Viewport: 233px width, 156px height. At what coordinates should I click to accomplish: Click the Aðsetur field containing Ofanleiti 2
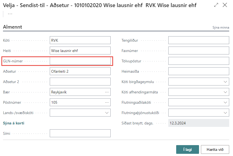[80, 71]
